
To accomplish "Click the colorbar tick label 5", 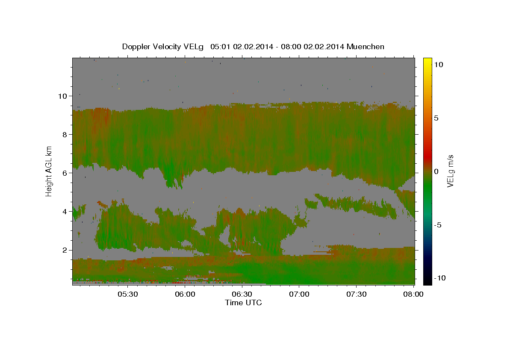I will click(x=436, y=118).
